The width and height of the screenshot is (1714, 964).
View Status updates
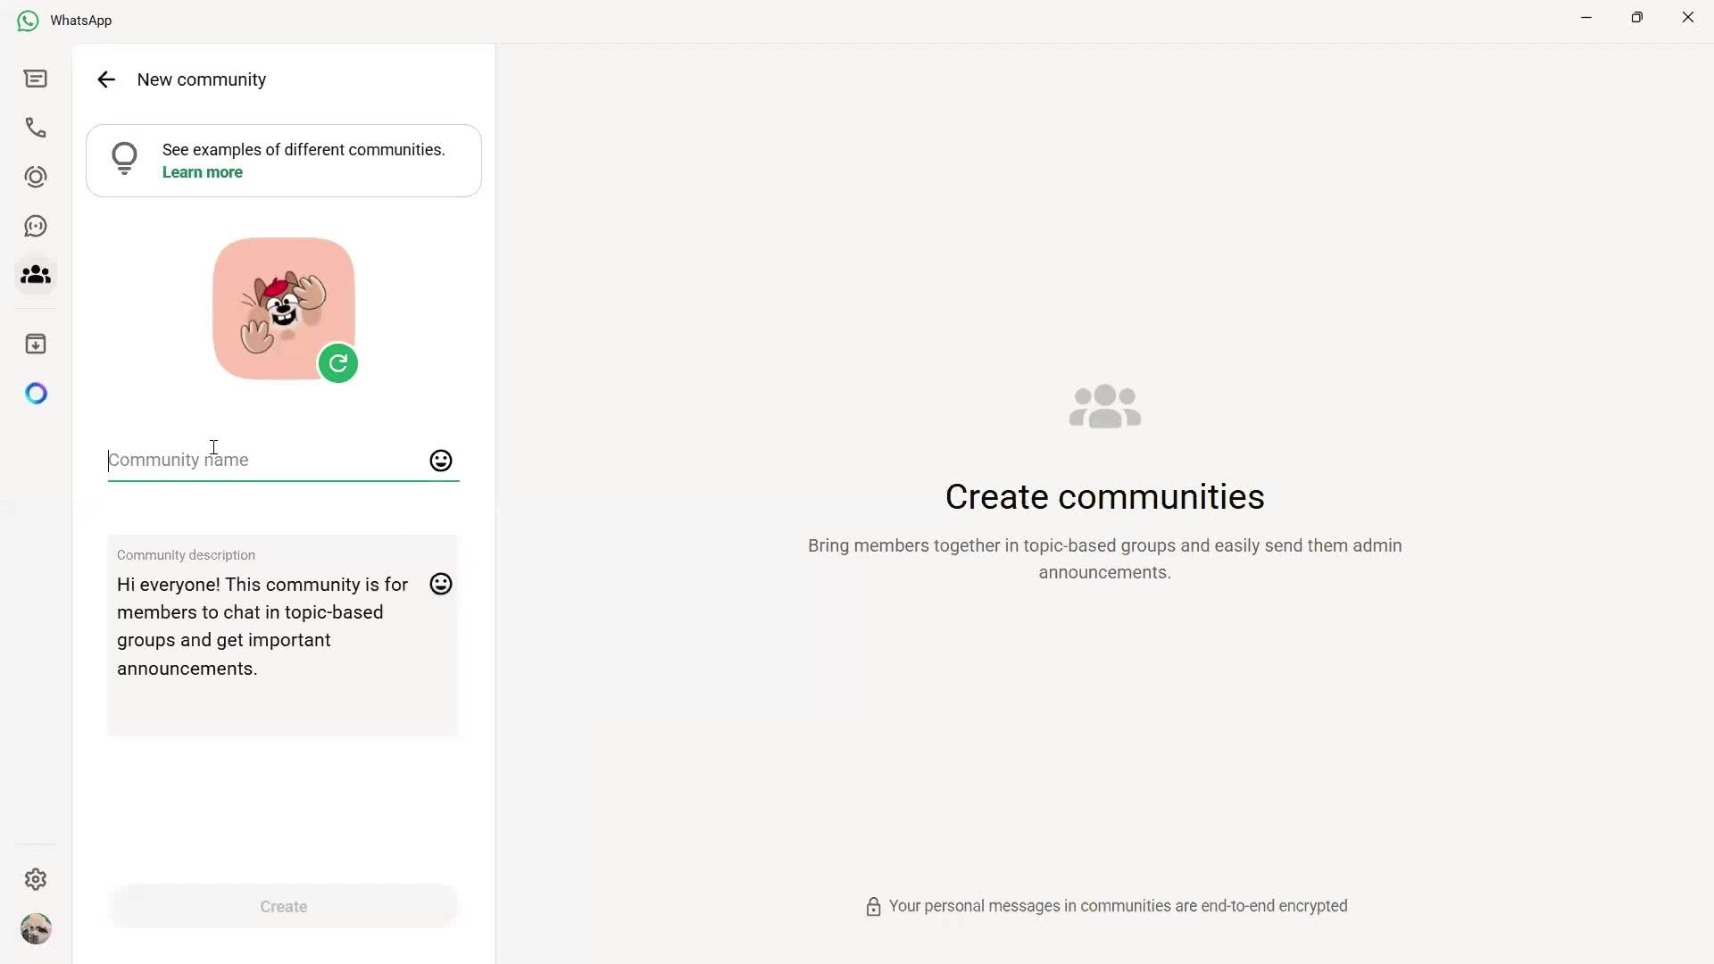point(35,177)
